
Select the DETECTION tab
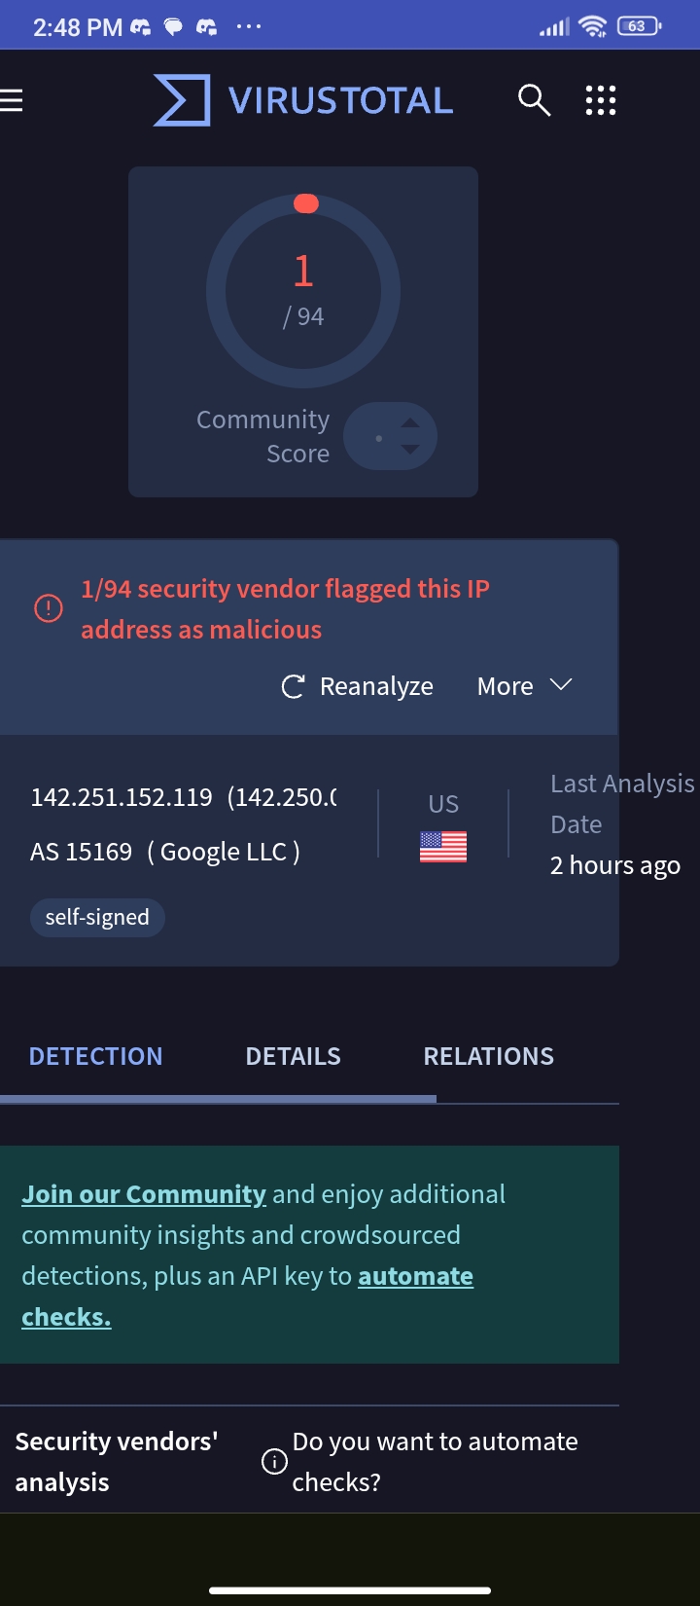(95, 1056)
